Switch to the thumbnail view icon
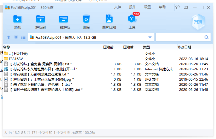216x139 pixels. point(16,37)
